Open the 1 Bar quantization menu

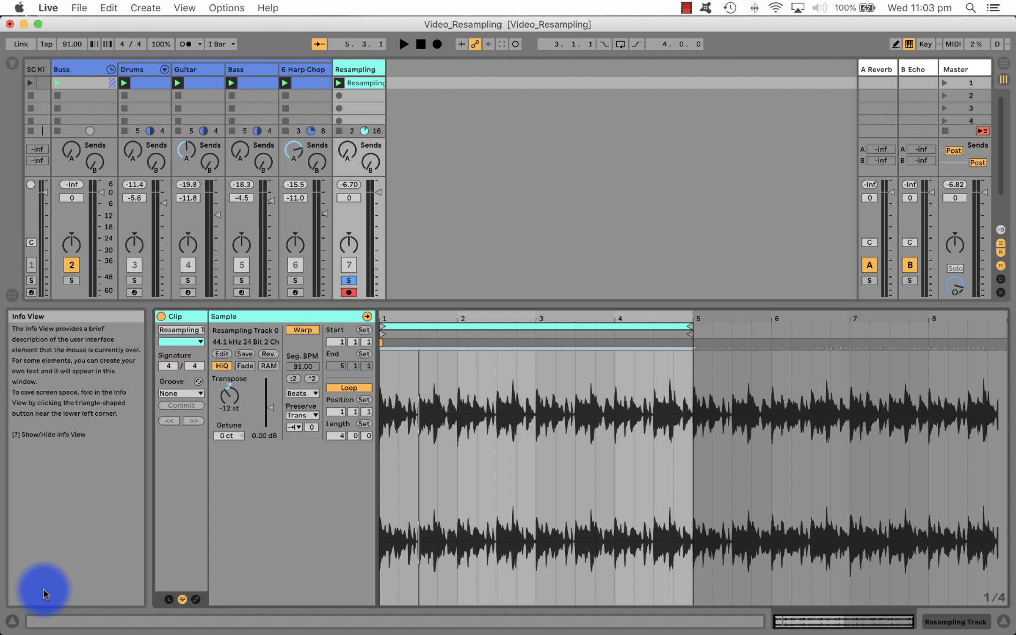(221, 44)
